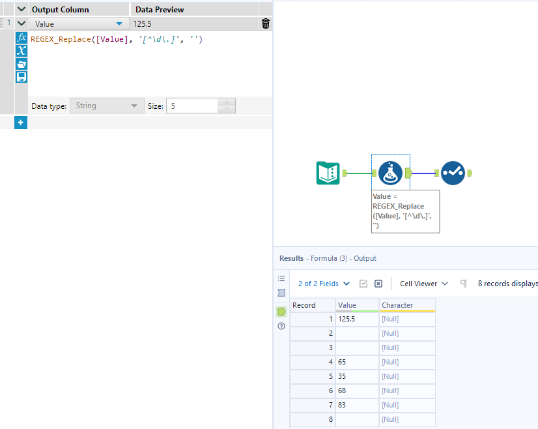
Task: Switch to list view in the Results panel
Action: [x=281, y=278]
